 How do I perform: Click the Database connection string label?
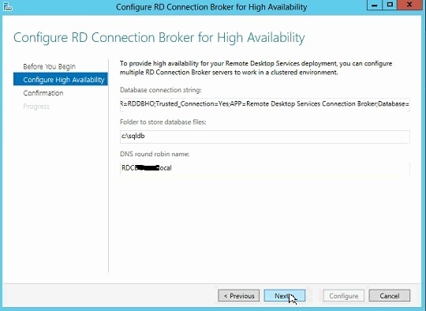point(161,90)
